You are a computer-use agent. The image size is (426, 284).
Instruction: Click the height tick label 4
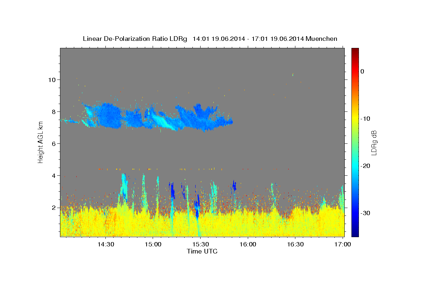(55, 175)
